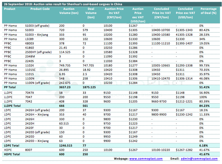Click the Percentage of Deal (%) header
Viewport: 222px width, 164px height.
tap(208, 11)
